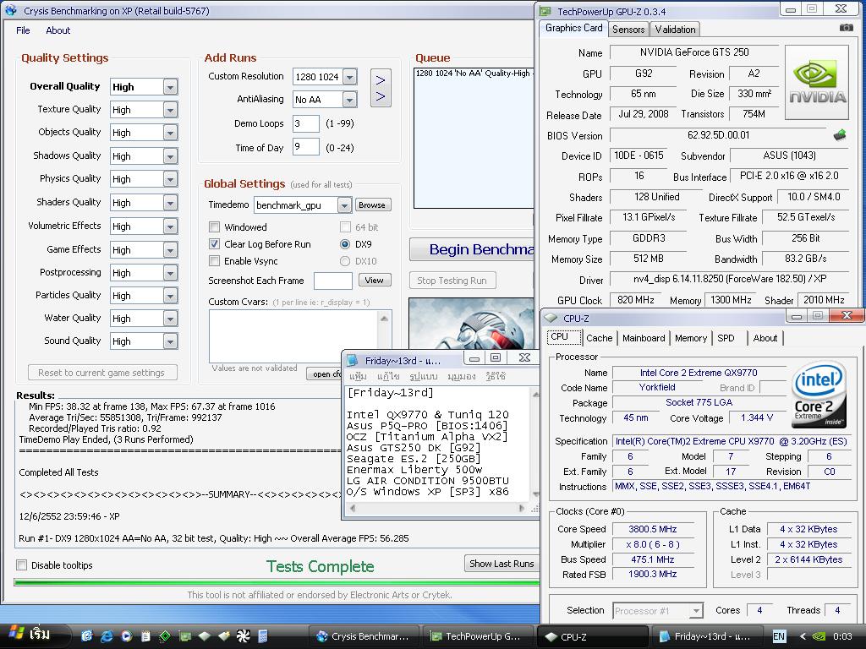Open the Custom Resolution dropdown
This screenshot has height=649, width=866.
pos(349,77)
